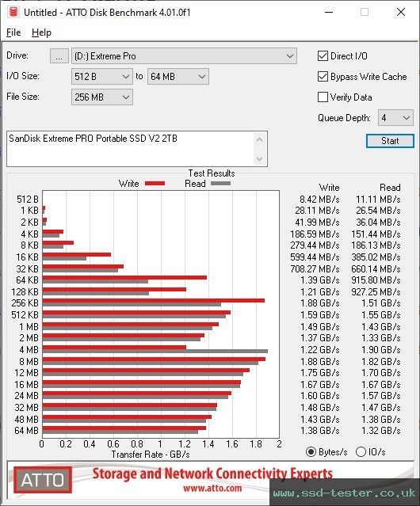
Task: Open the Help menu
Action: coord(41,32)
